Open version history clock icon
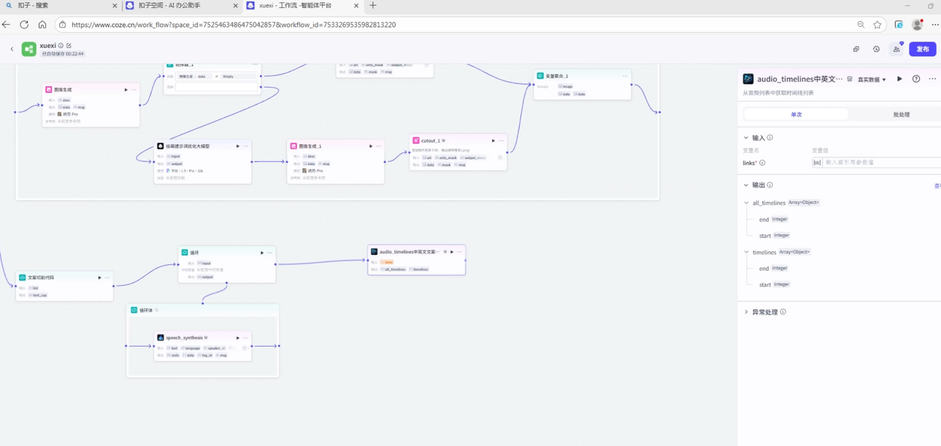Screen dimensions: 941x446 (876, 49)
